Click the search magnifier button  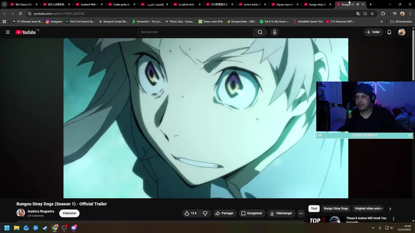[x=260, y=32]
